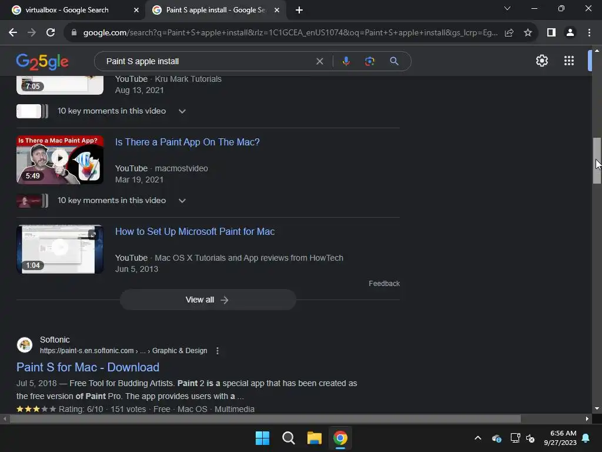602x452 pixels.
Task: Clear the search query with the X
Action: (319, 61)
